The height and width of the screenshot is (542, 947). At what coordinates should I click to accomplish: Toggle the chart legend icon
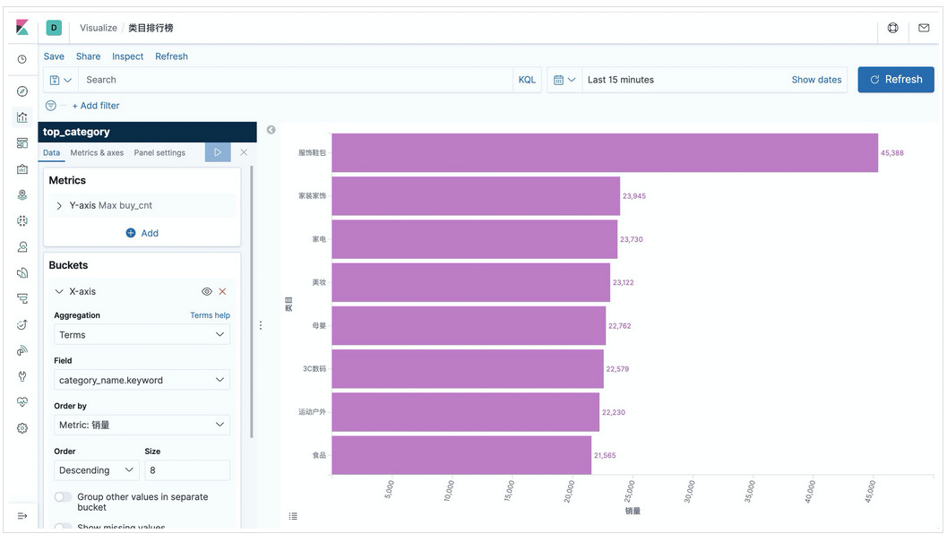293,516
